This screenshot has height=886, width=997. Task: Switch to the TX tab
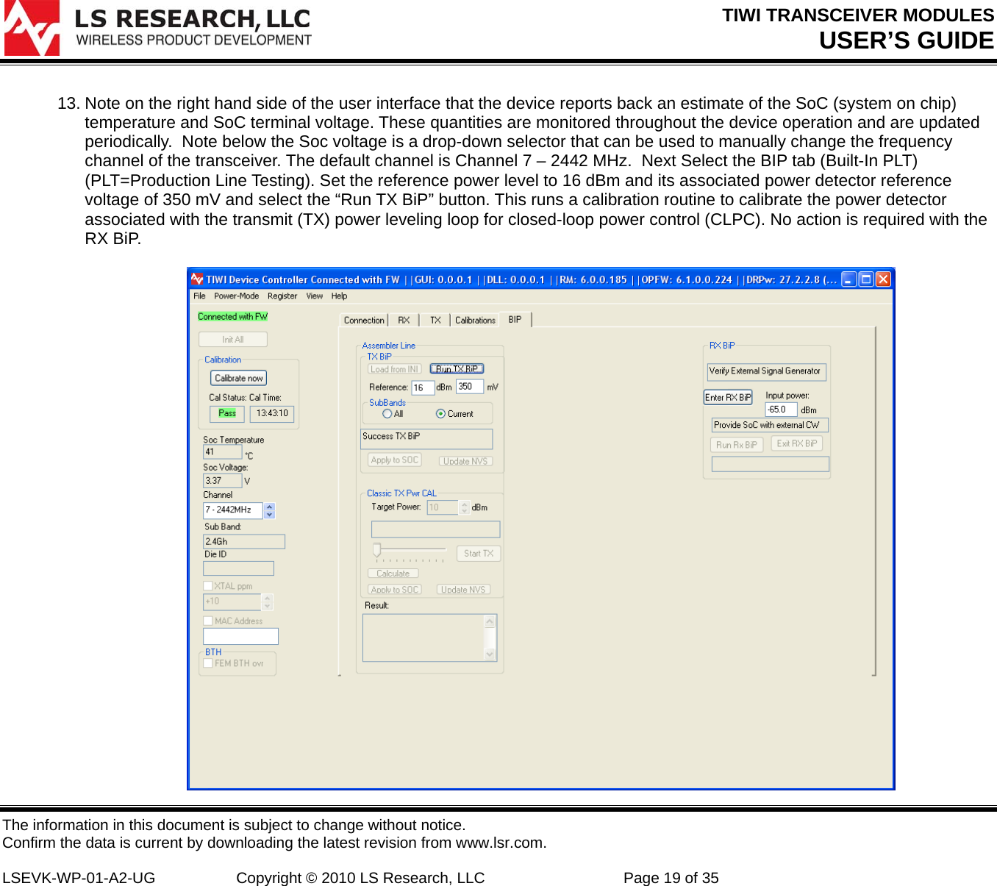click(x=435, y=321)
